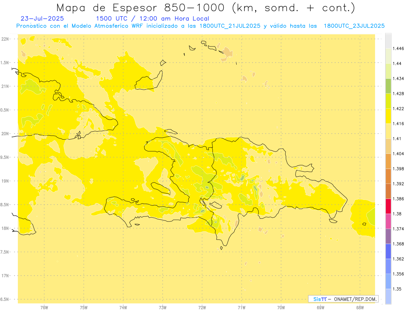Click the red colorbar segment below 1.386
The image size is (404, 312).
click(x=388, y=206)
